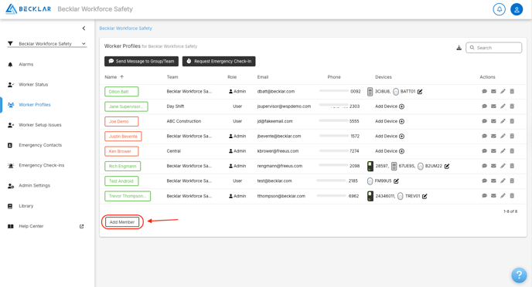Open Emergency Contacts from the sidebar
532x287 pixels.
tap(40, 145)
